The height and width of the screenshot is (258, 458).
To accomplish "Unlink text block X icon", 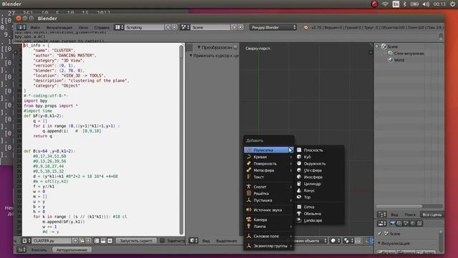I will (88, 241).
